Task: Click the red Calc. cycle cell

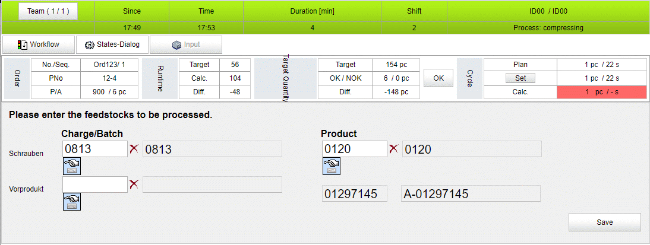Action: click(x=601, y=93)
